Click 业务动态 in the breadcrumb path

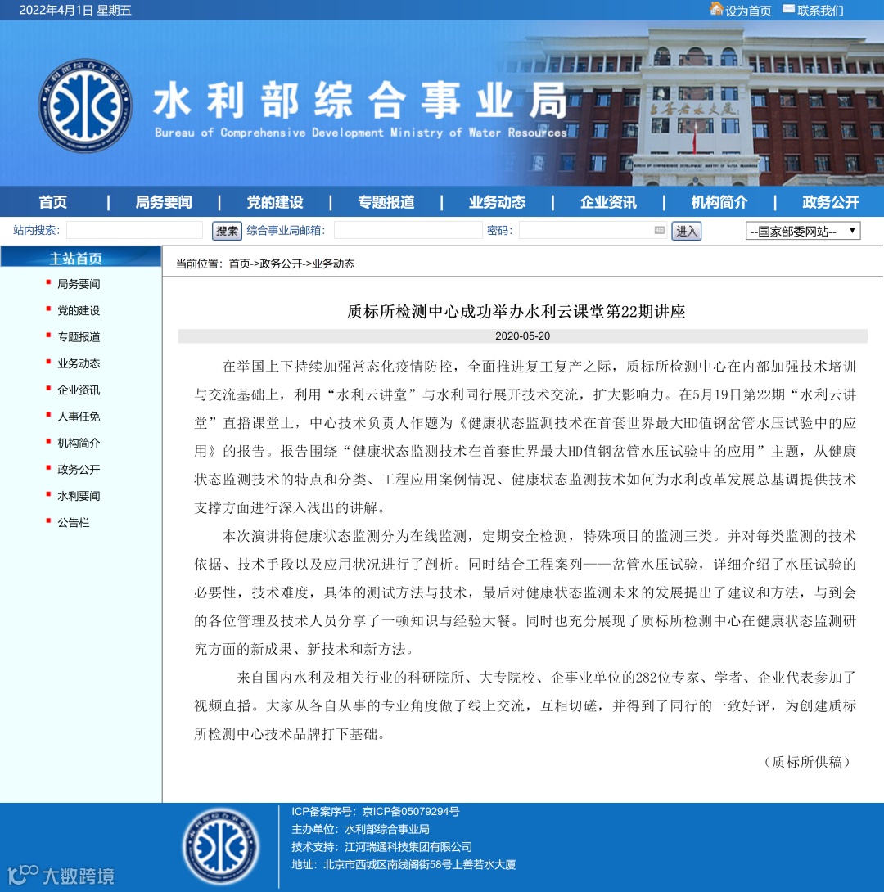[333, 264]
